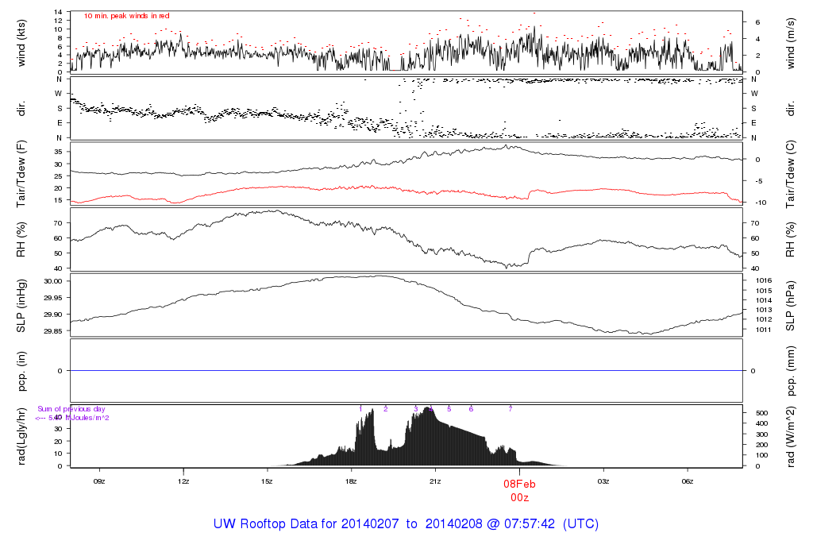Click the '10 min. peak winds in red' legend text
This screenshot has height=556, width=813.
(x=127, y=16)
